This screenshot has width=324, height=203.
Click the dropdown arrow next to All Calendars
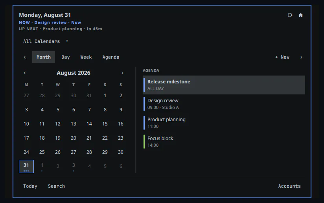click(67, 41)
